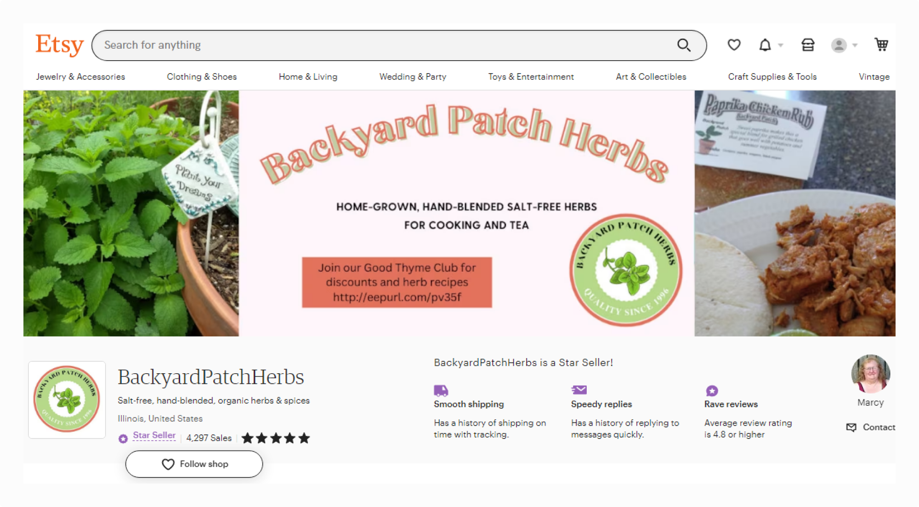The height and width of the screenshot is (507, 919).
Task: Open the account profile avatar
Action: (x=839, y=45)
